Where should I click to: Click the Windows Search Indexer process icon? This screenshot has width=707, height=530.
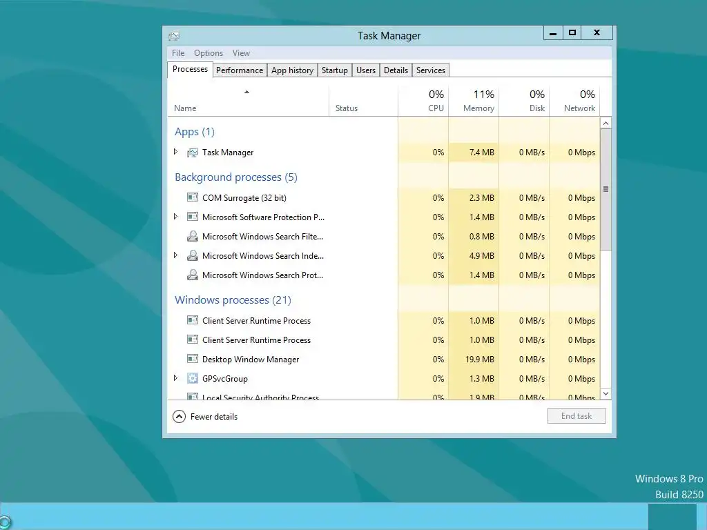(193, 255)
